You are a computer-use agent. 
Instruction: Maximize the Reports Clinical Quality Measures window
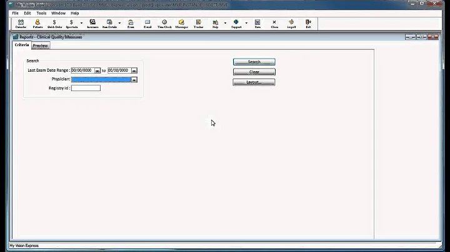click(x=421, y=37)
